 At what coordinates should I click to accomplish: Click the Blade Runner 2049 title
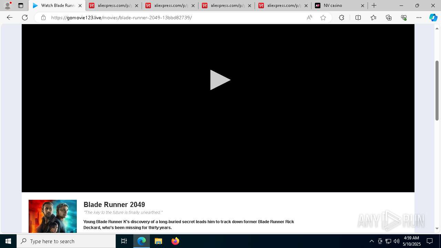114,205
